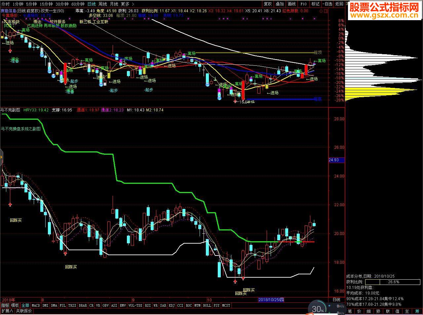423x315 pixels.
Task: Apply the EMV indicator
Action: tap(123, 305)
